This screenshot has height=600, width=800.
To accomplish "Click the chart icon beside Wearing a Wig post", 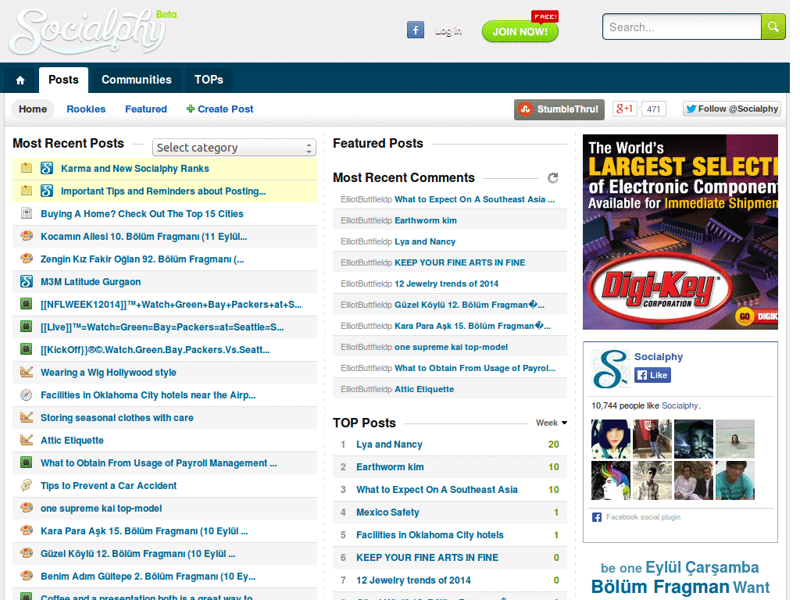I will pyautogui.click(x=27, y=372).
